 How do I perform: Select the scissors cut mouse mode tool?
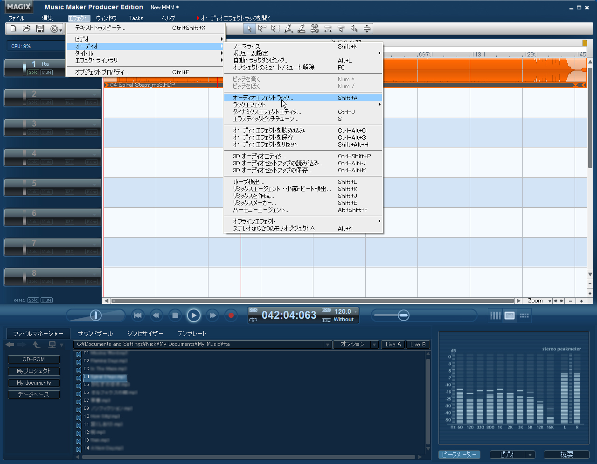315,29
